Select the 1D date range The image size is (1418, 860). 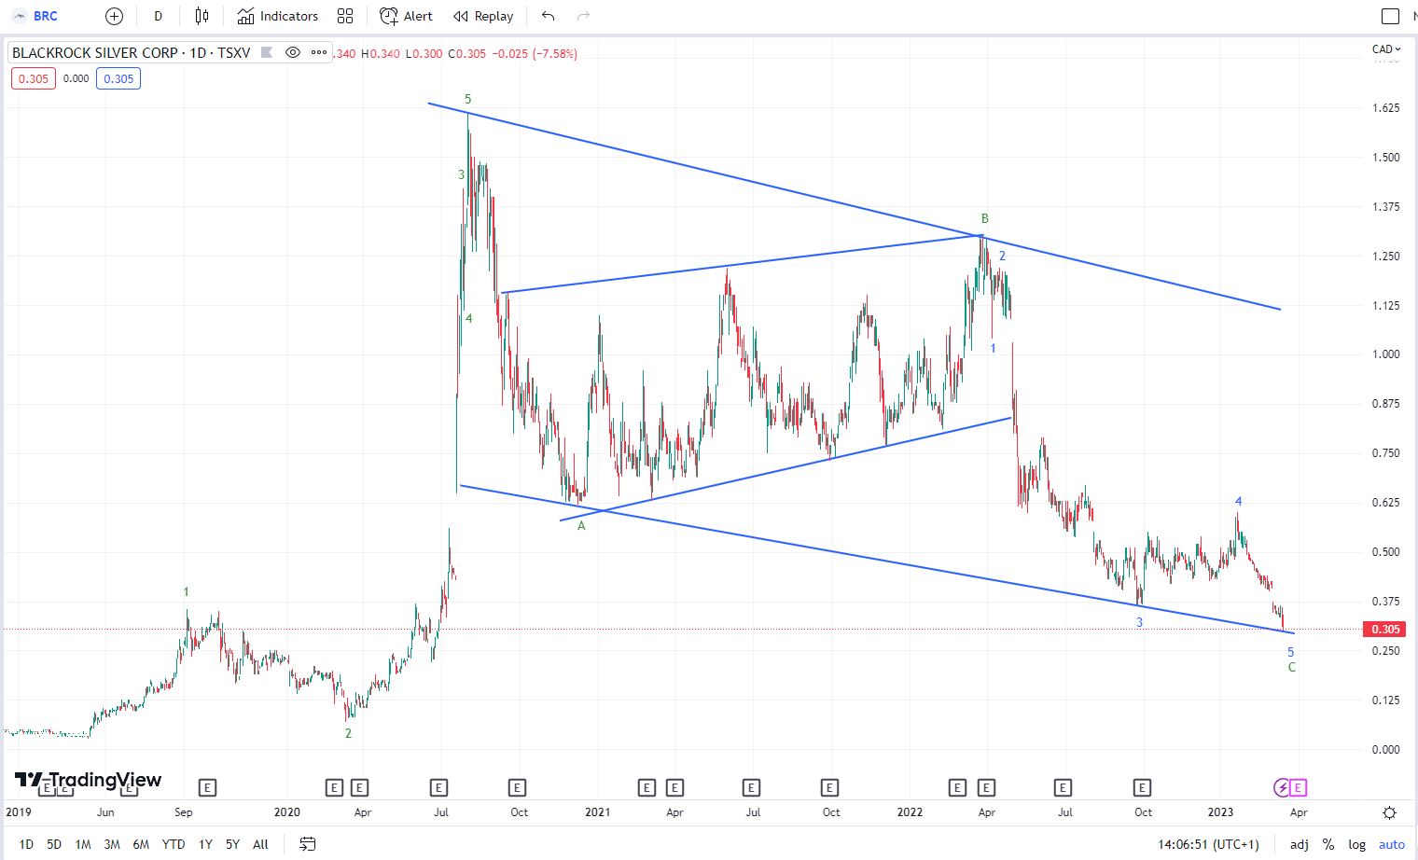(26, 844)
